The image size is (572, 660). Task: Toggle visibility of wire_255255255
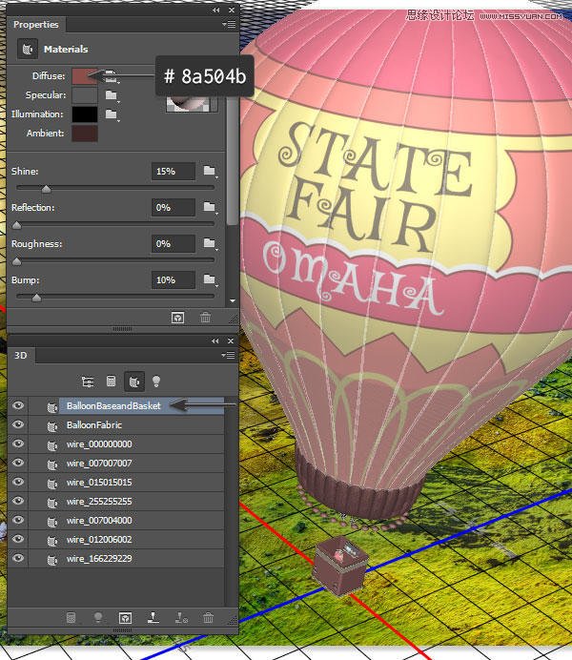point(18,501)
